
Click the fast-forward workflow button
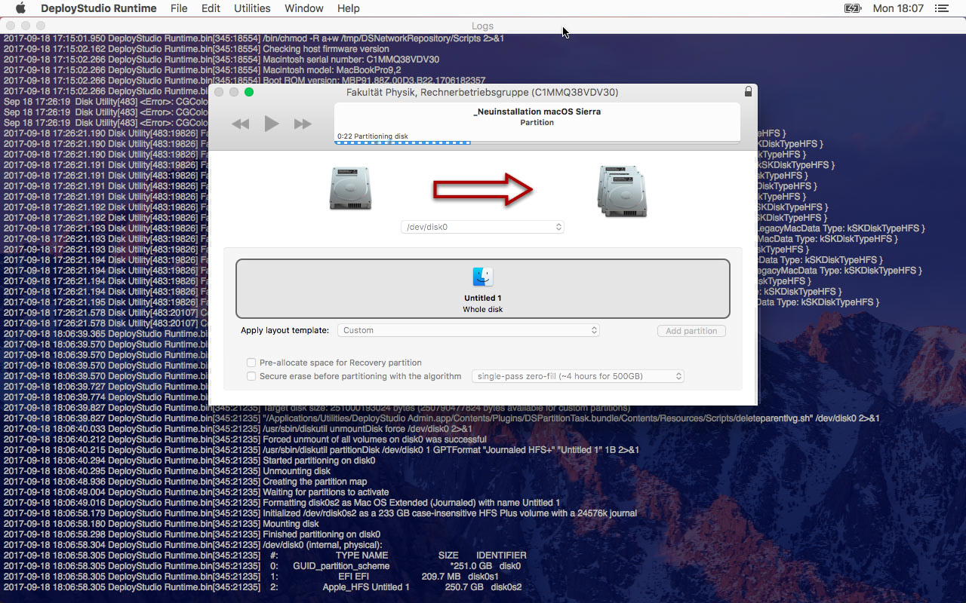coord(303,124)
